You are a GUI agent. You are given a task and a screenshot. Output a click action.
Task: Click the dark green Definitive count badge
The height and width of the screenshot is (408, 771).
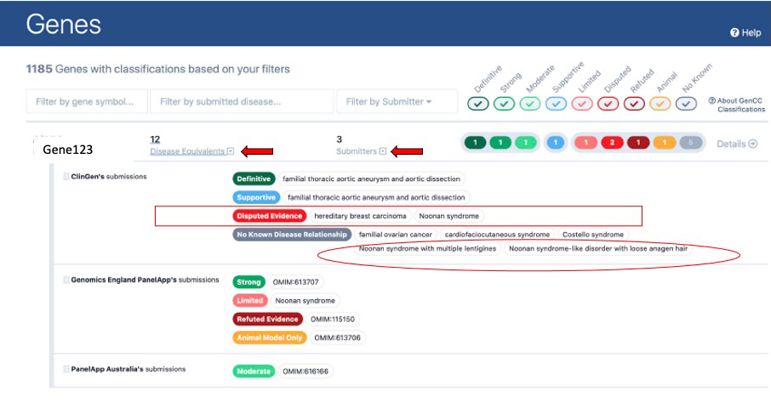tap(475, 143)
